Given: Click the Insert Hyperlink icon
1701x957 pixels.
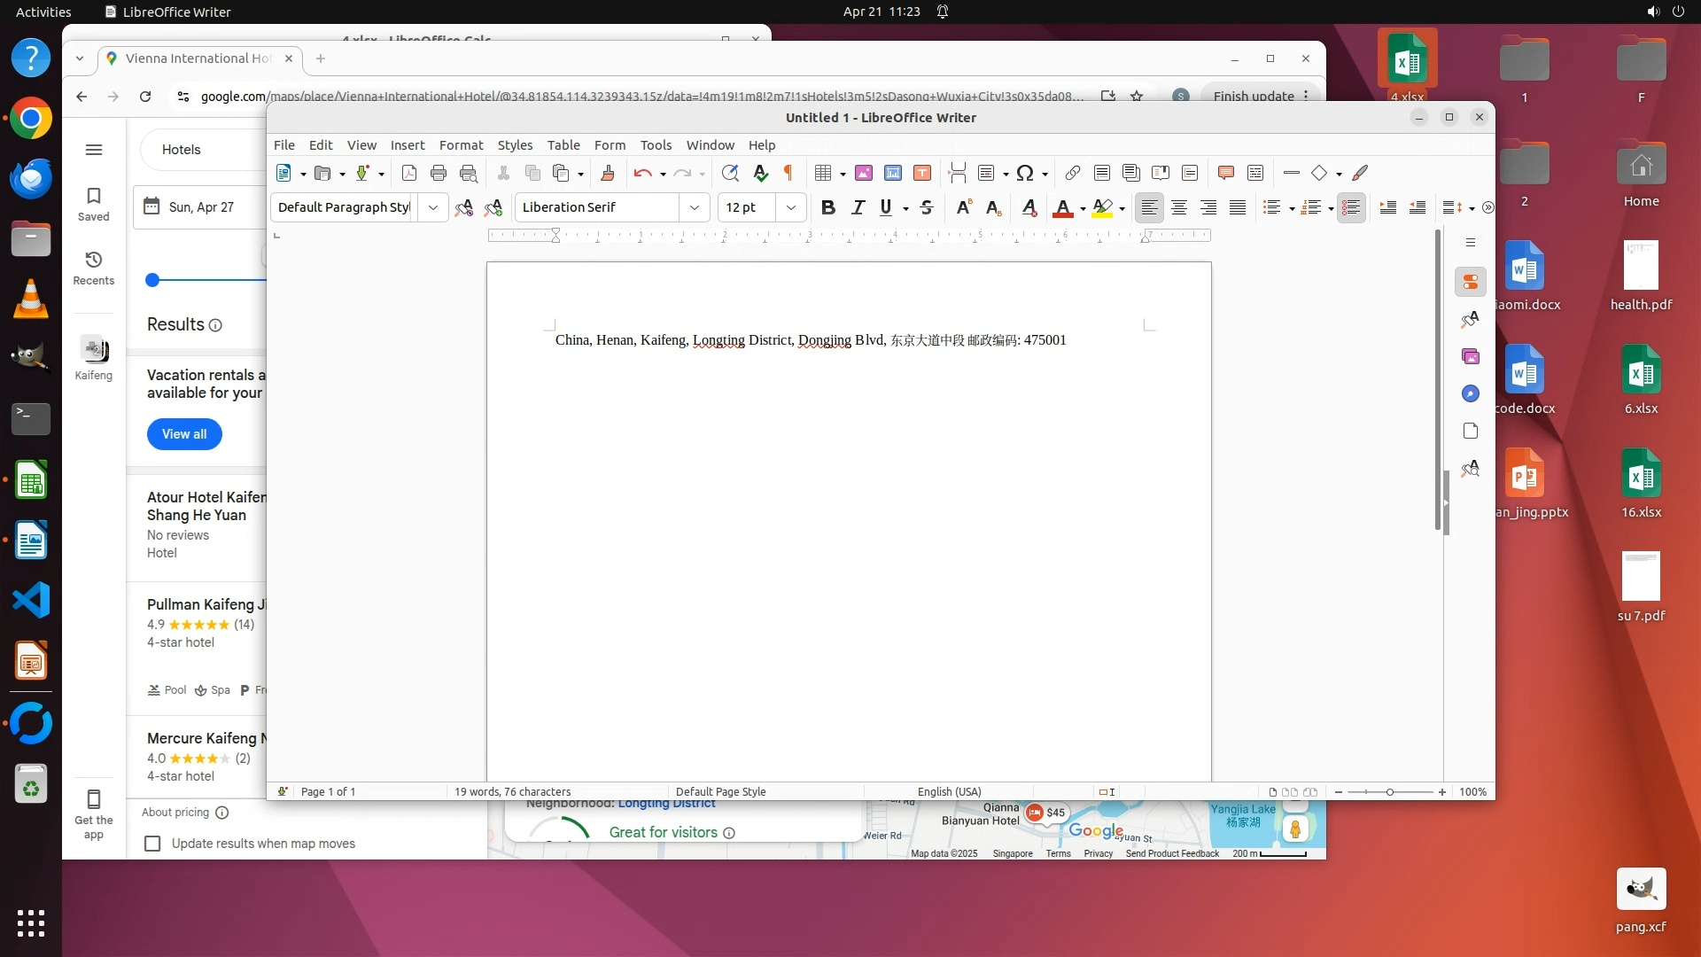Looking at the screenshot, I should coord(1072,173).
